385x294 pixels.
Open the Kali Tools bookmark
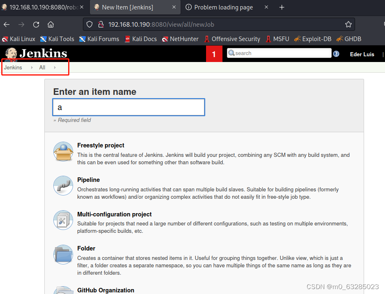click(x=57, y=39)
